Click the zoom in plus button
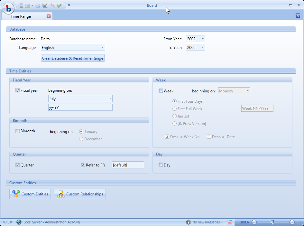This screenshot has width=304, height=226. coord(292,222)
